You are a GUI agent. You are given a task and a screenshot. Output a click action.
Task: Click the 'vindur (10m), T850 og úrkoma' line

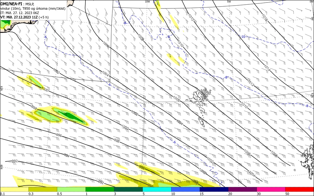pyautogui.click(x=33, y=8)
